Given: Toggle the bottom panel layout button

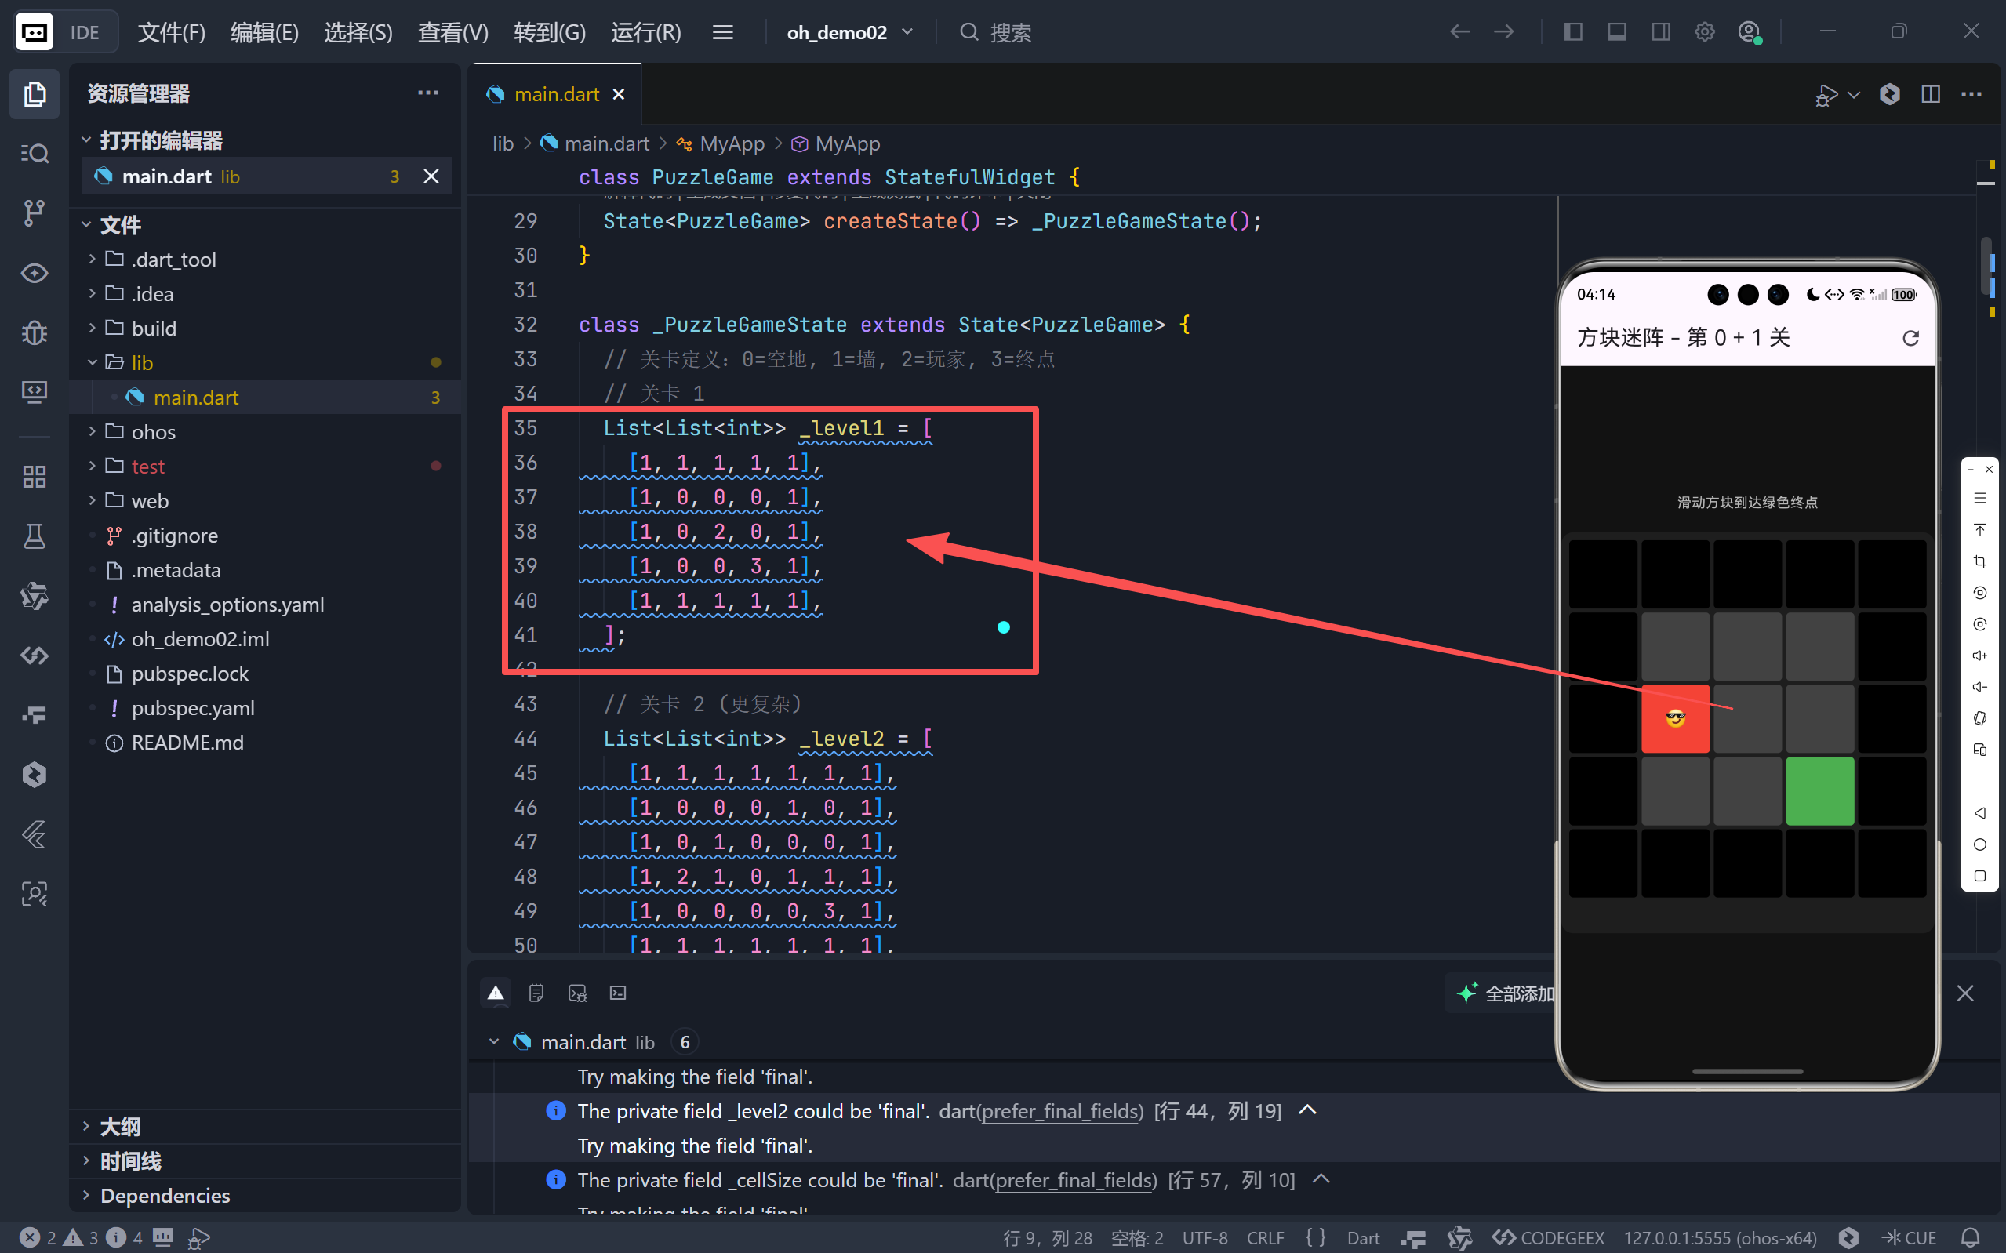Looking at the screenshot, I should coord(1616,32).
